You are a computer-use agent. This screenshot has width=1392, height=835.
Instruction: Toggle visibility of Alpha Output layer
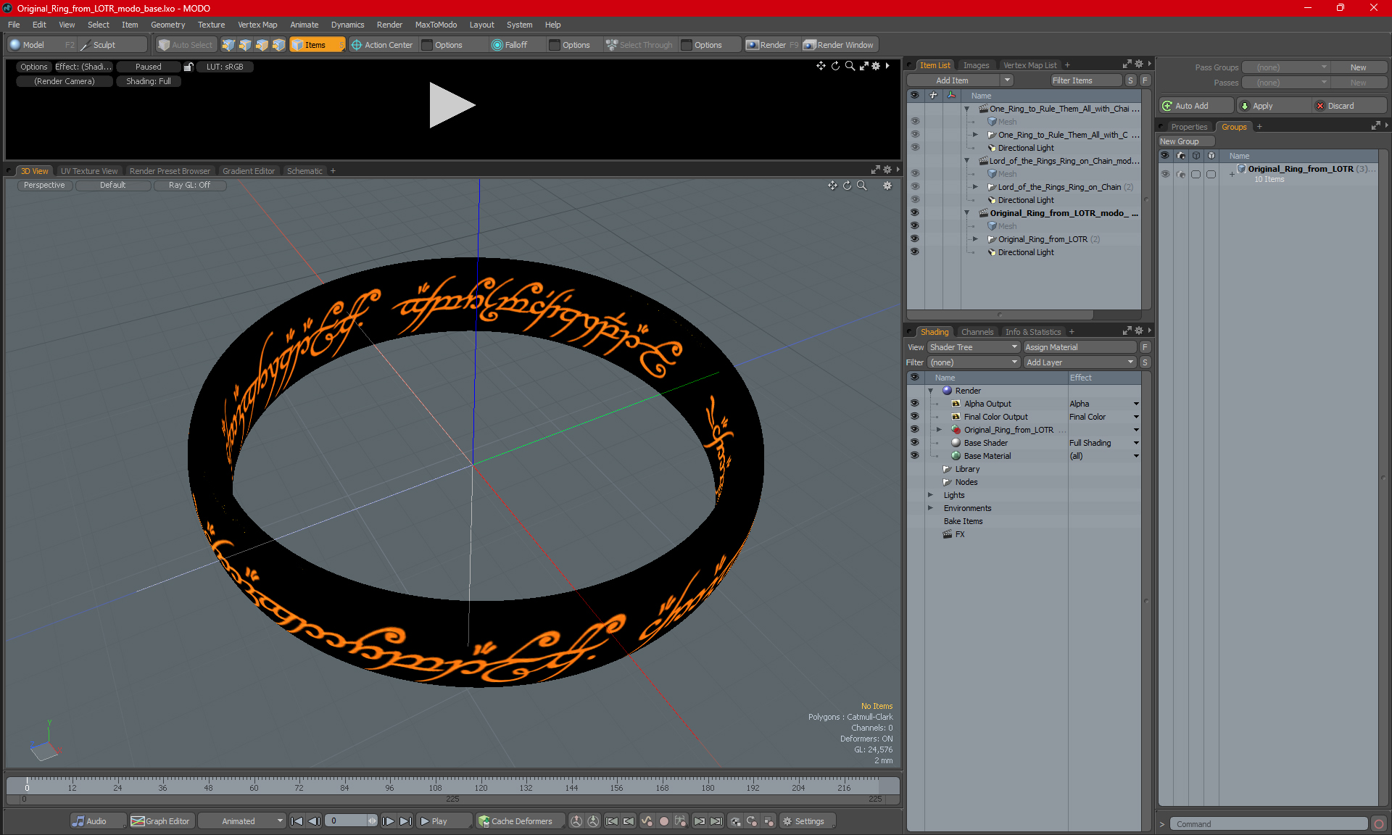pos(915,404)
